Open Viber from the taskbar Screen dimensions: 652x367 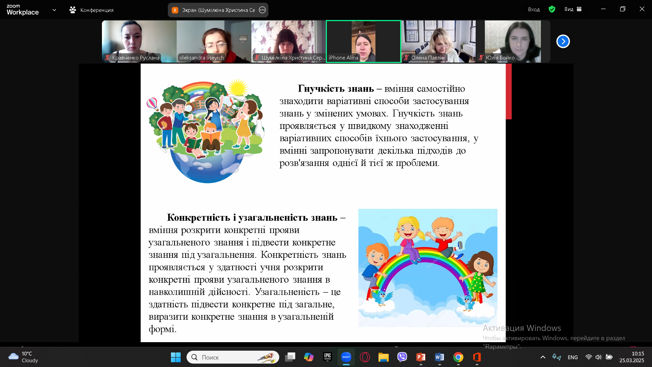[x=402, y=357]
